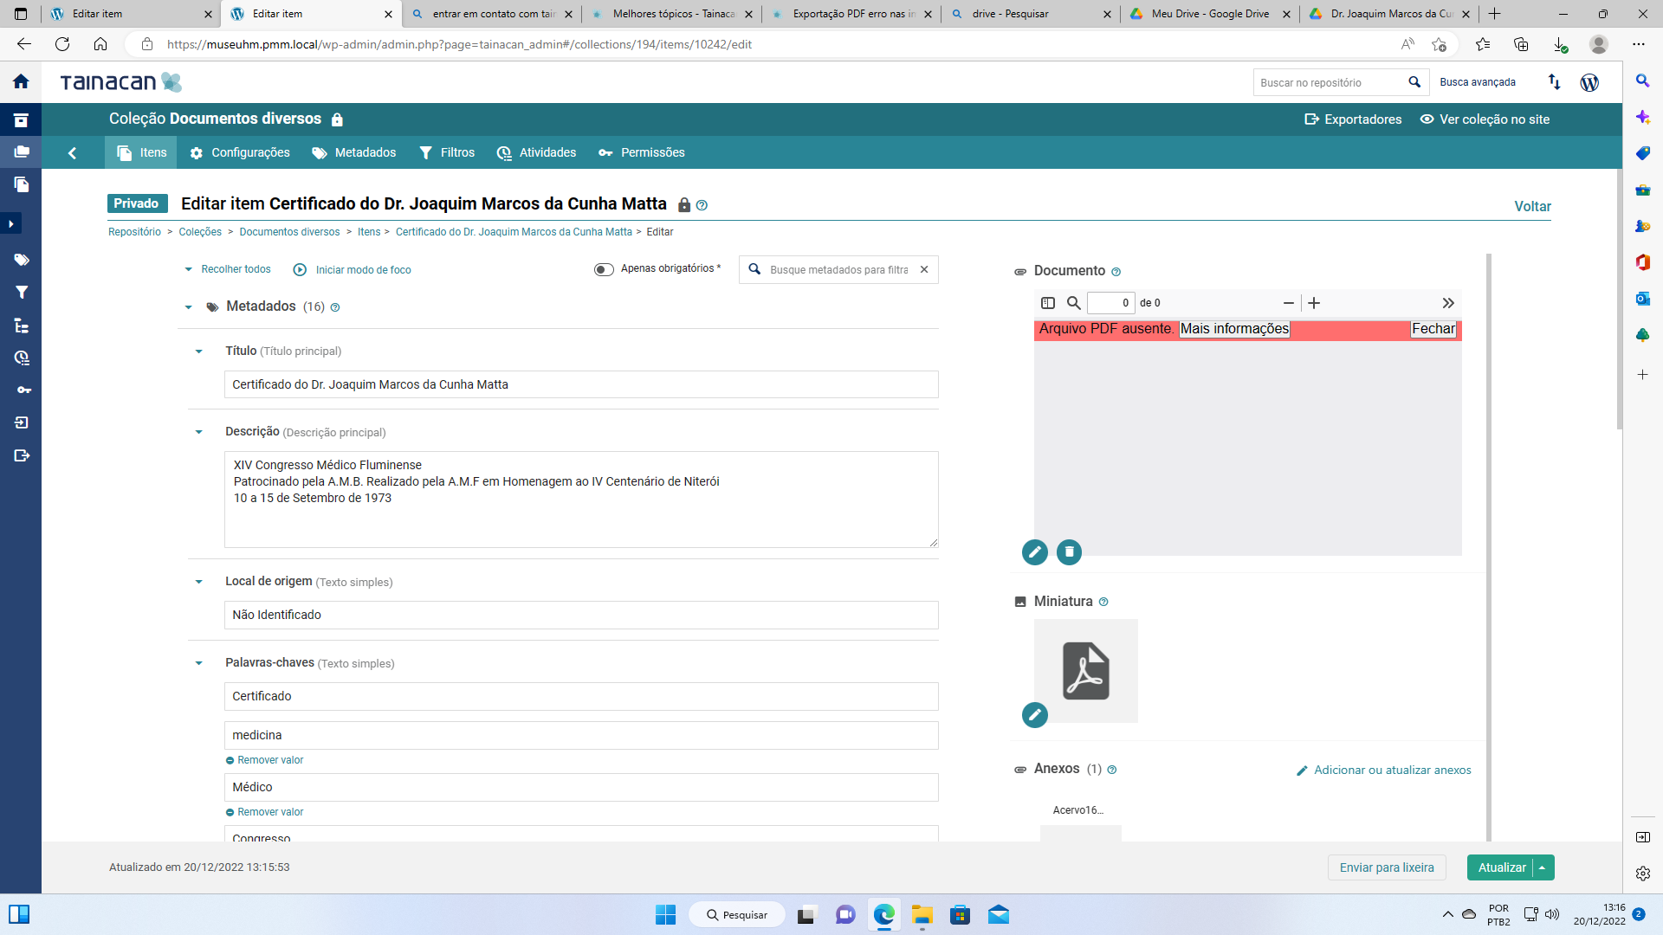The height and width of the screenshot is (935, 1663).
Task: Switch to the Metadados tab
Action: [353, 152]
